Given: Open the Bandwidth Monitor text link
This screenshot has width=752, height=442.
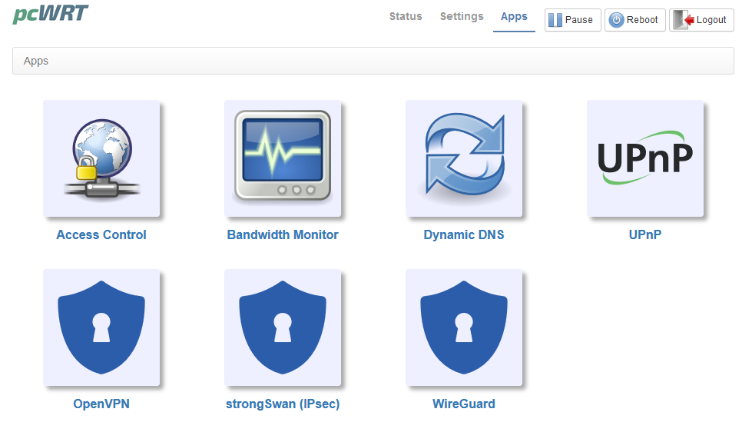Looking at the screenshot, I should 283,235.
